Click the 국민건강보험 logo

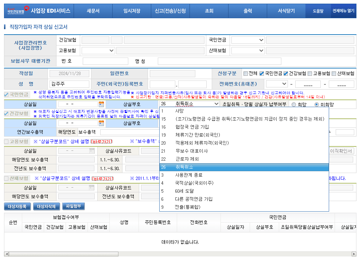click(x=18, y=11)
